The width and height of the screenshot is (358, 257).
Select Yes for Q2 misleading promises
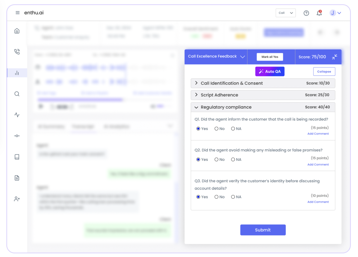click(x=198, y=160)
